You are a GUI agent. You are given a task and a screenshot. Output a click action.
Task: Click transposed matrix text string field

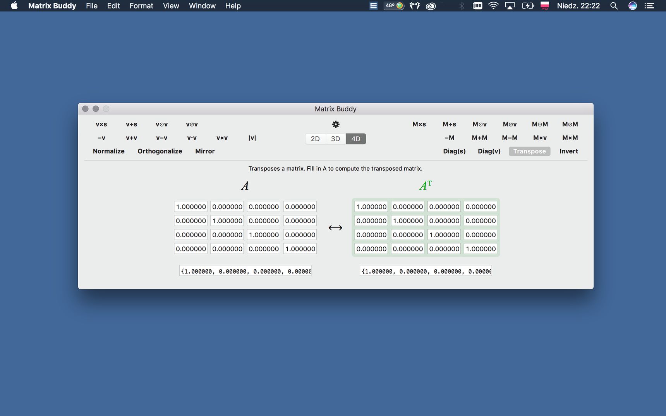coord(426,271)
